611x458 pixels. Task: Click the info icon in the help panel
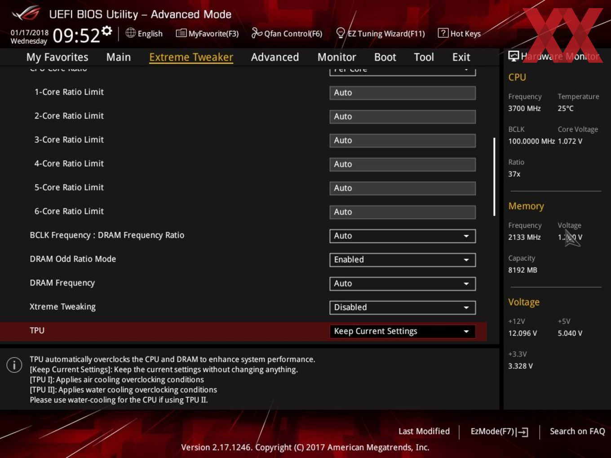[14, 365]
